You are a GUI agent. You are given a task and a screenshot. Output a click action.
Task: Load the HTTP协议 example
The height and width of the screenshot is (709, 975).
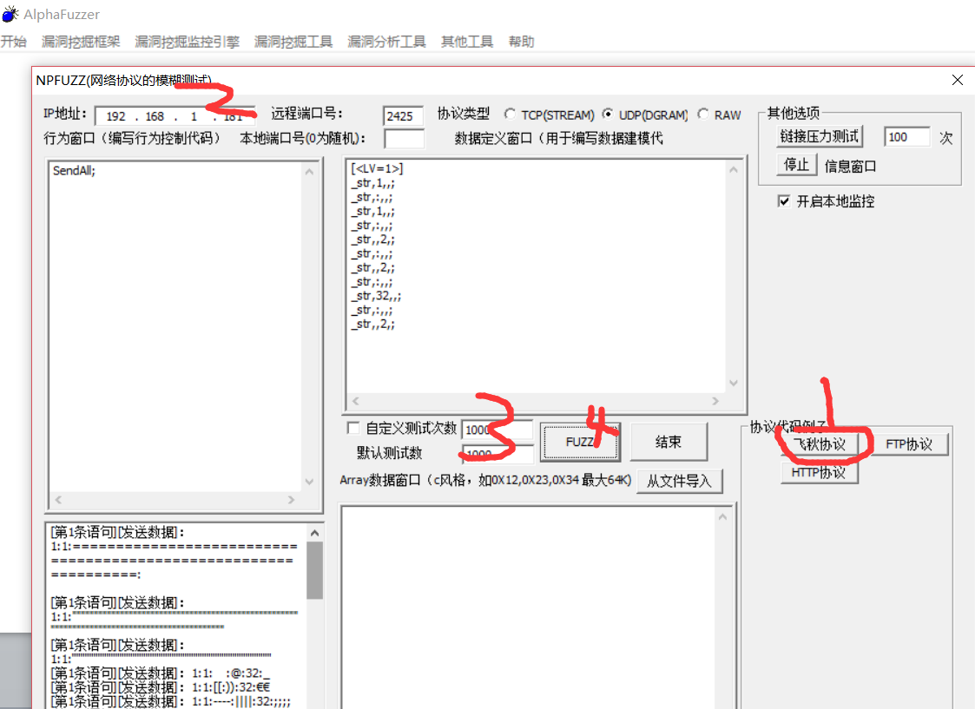(x=820, y=472)
